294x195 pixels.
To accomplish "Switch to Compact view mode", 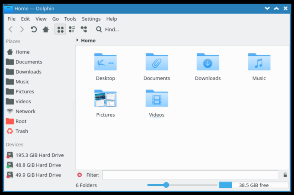I will tap(72, 29).
